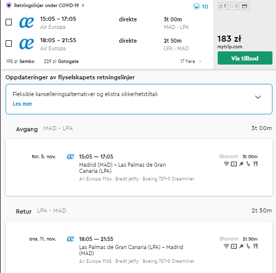This screenshot has width=276, height=273.
Task: Tick the checkbox for the 18:05 – 21:55 flight
Action: coord(9,44)
